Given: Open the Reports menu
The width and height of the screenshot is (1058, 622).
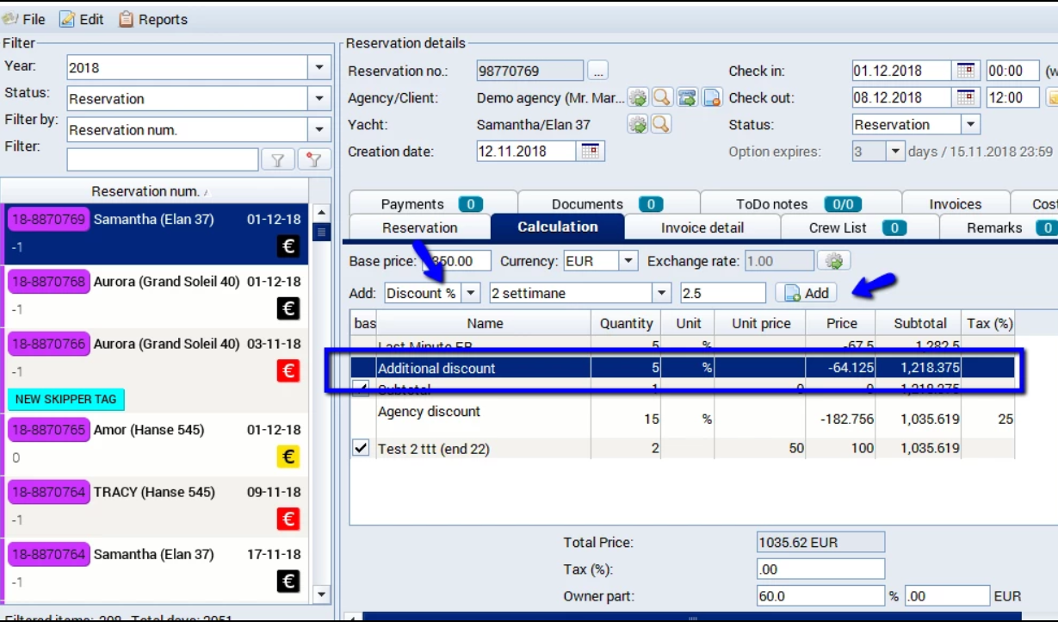Looking at the screenshot, I should pos(153,19).
